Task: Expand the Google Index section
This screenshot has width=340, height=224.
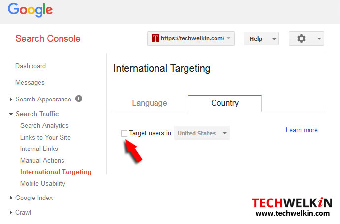Action: tap(11, 198)
